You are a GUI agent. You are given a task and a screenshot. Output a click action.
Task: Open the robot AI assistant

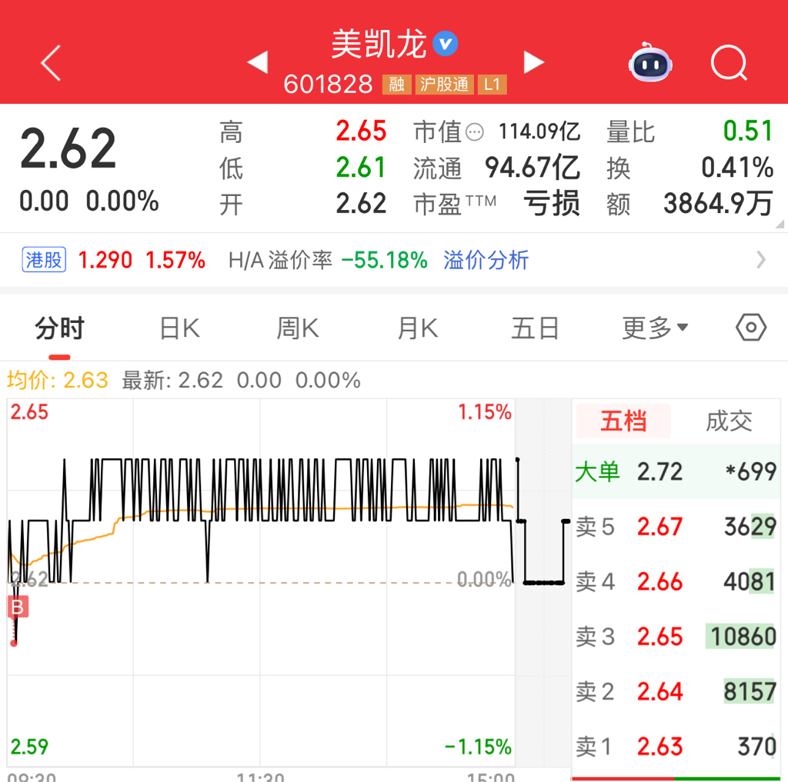click(x=649, y=62)
